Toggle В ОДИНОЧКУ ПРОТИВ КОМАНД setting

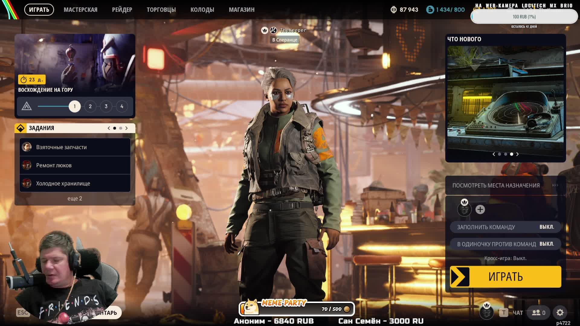(505, 244)
